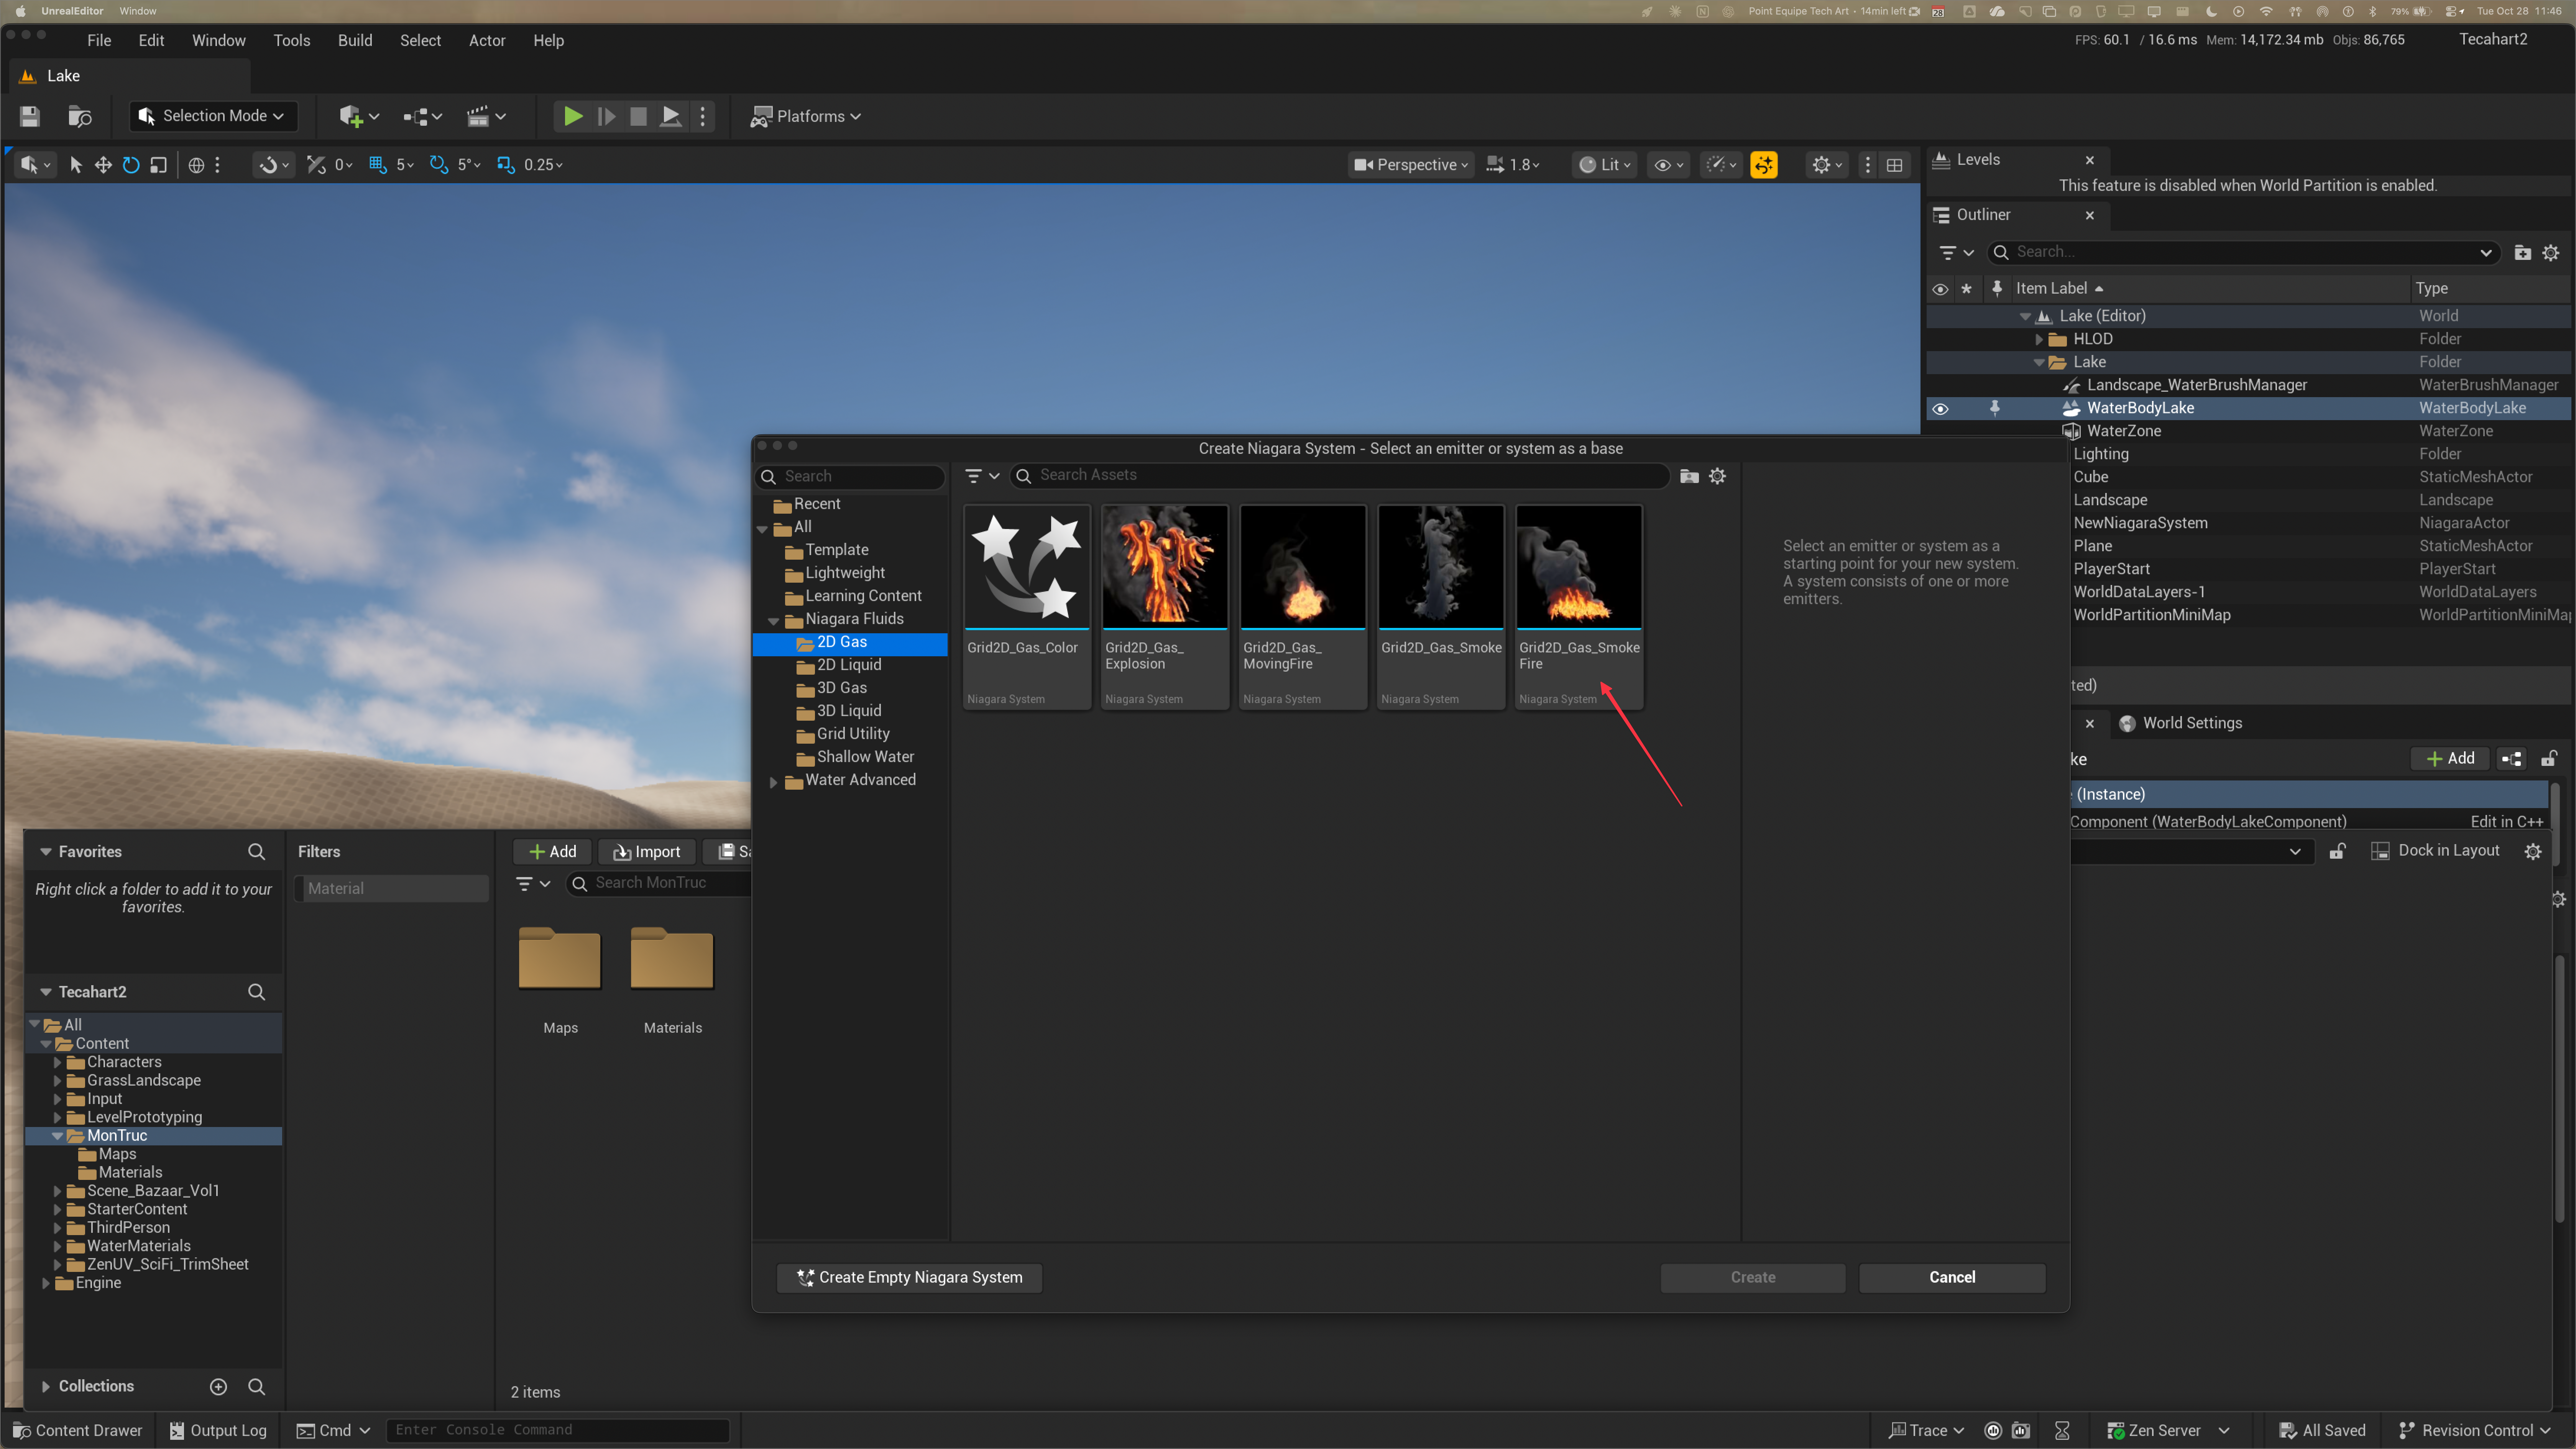Image resolution: width=2576 pixels, height=1449 pixels.
Task: Click the Search Assets field in Niagara dialog
Action: (1340, 476)
